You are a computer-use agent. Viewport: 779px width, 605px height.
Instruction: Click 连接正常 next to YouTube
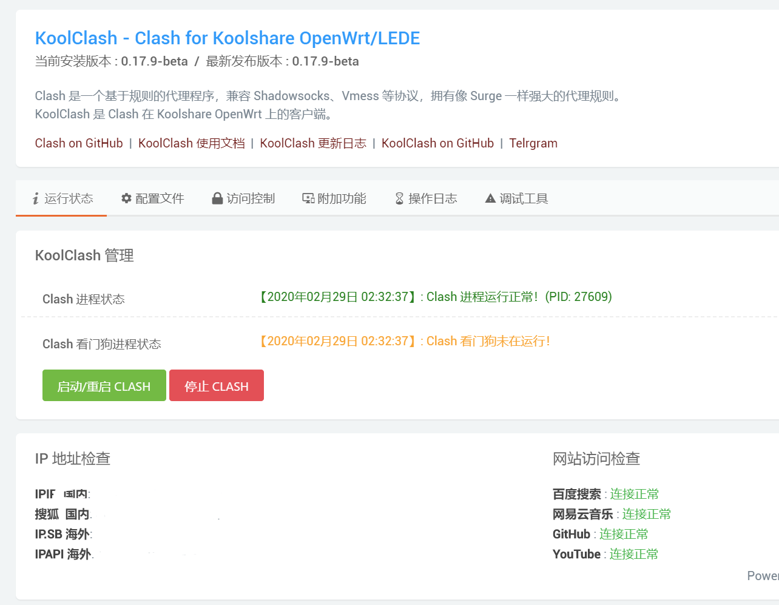pyautogui.click(x=633, y=553)
